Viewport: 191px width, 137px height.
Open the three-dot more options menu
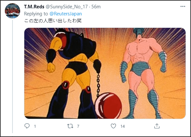183,6
